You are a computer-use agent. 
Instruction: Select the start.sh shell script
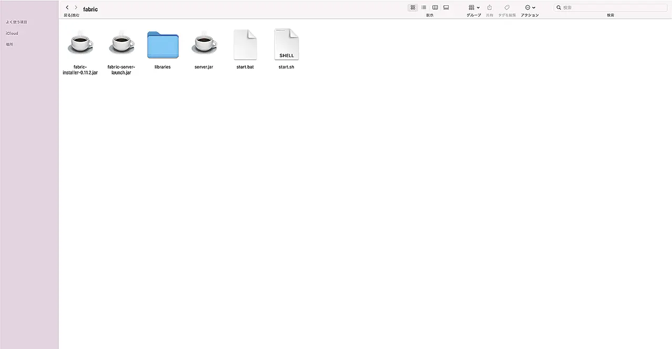[x=286, y=44]
